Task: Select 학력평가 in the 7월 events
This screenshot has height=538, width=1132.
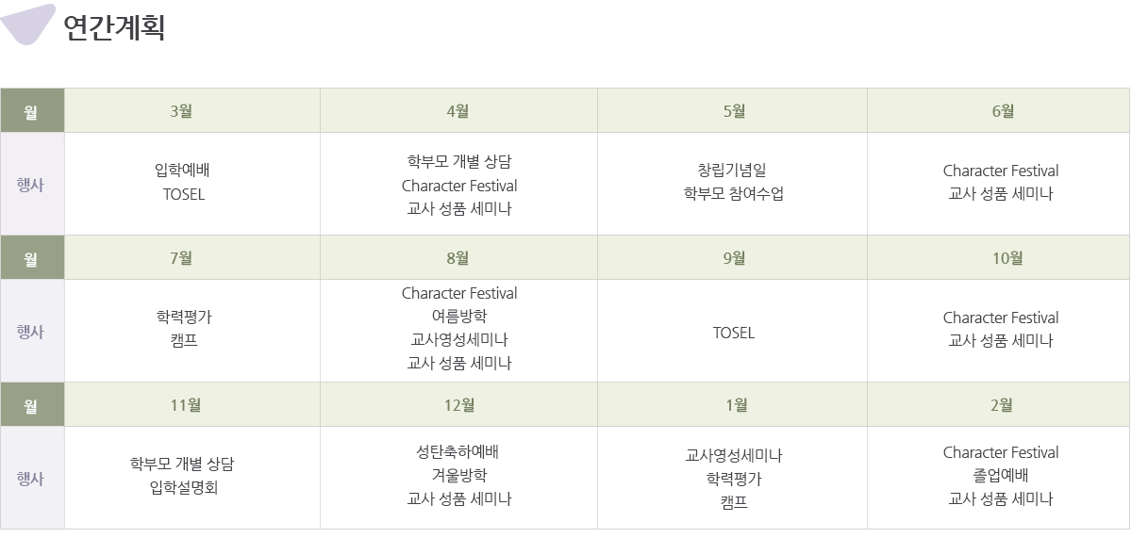Action: coord(183,318)
